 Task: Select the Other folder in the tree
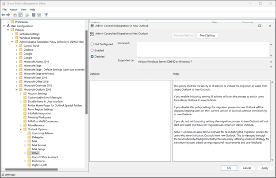35,153
